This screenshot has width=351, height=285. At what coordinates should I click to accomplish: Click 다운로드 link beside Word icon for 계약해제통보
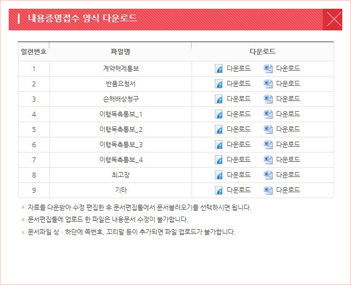288,68
